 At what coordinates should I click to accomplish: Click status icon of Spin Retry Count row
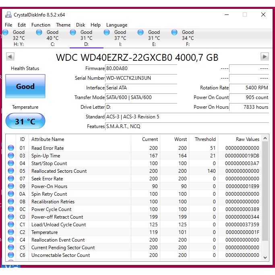(11, 194)
